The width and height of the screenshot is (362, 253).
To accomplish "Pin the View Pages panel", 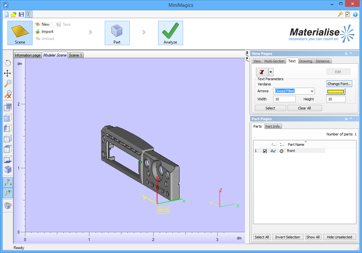I will point(346,54).
